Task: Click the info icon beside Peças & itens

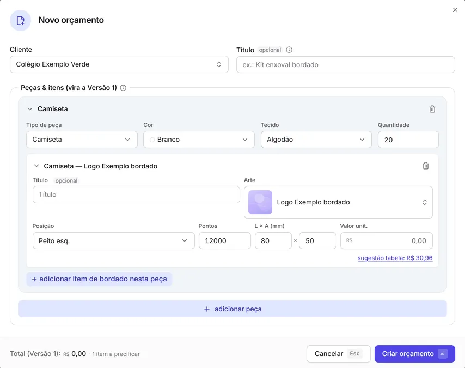Action: click(123, 88)
